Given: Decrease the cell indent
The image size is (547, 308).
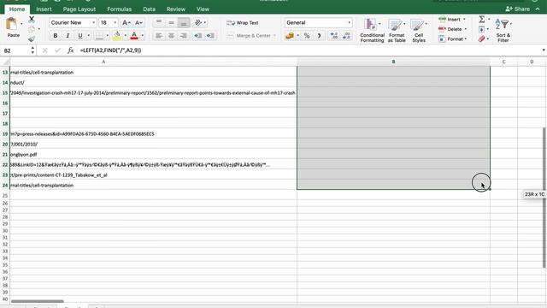Looking at the screenshot, I should pos(197,36).
